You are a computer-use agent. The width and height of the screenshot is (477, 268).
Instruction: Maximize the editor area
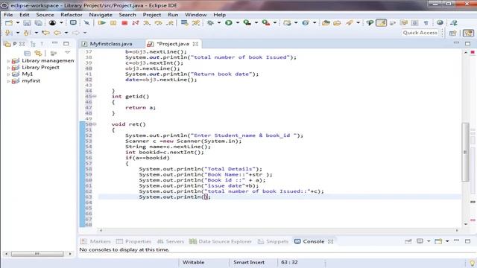[x=467, y=43]
